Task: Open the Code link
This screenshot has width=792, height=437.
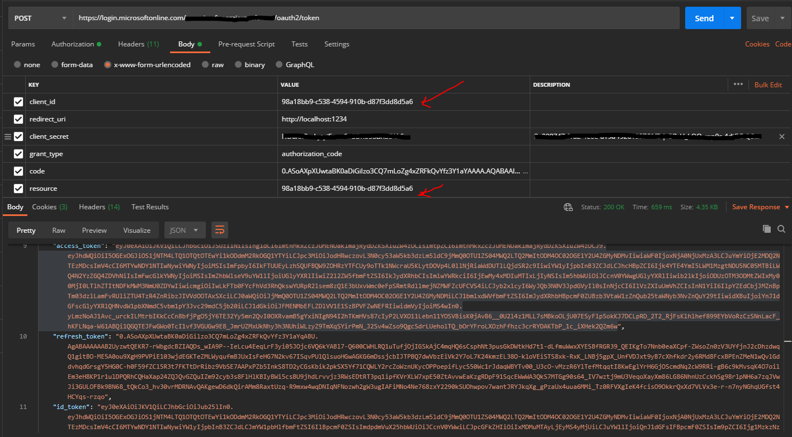Action: click(783, 44)
